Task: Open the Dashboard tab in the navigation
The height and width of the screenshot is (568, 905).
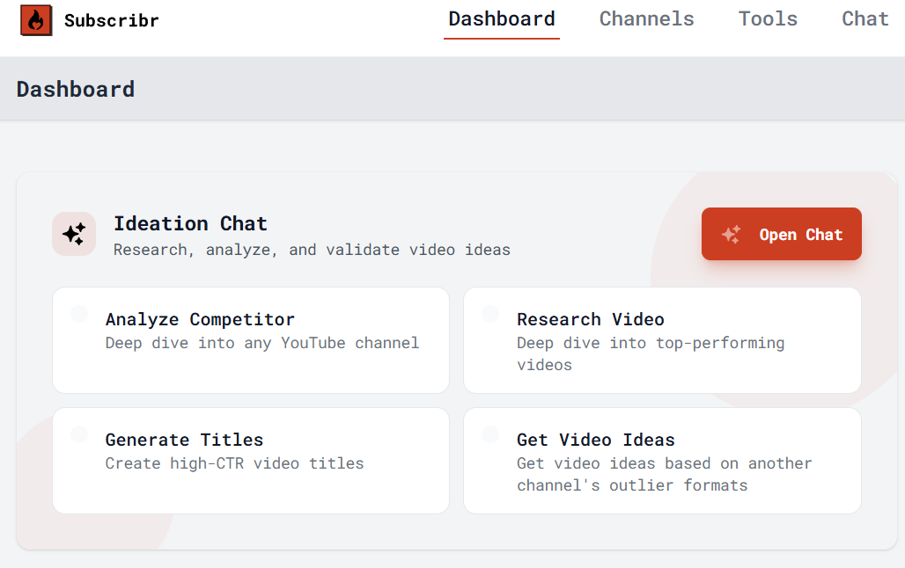Action: [x=502, y=19]
